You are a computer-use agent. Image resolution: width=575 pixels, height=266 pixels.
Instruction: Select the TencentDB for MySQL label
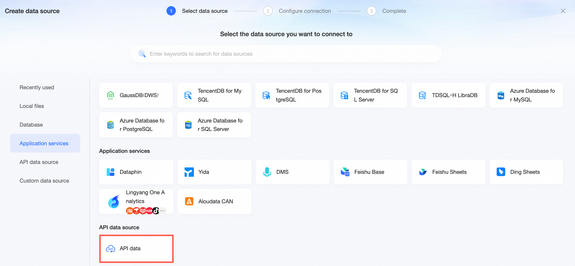[220, 95]
